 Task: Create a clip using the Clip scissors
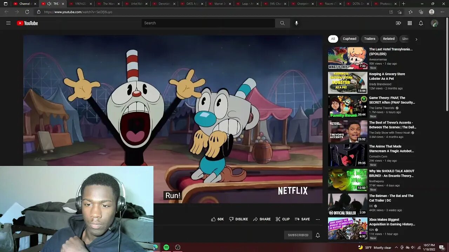(282, 219)
